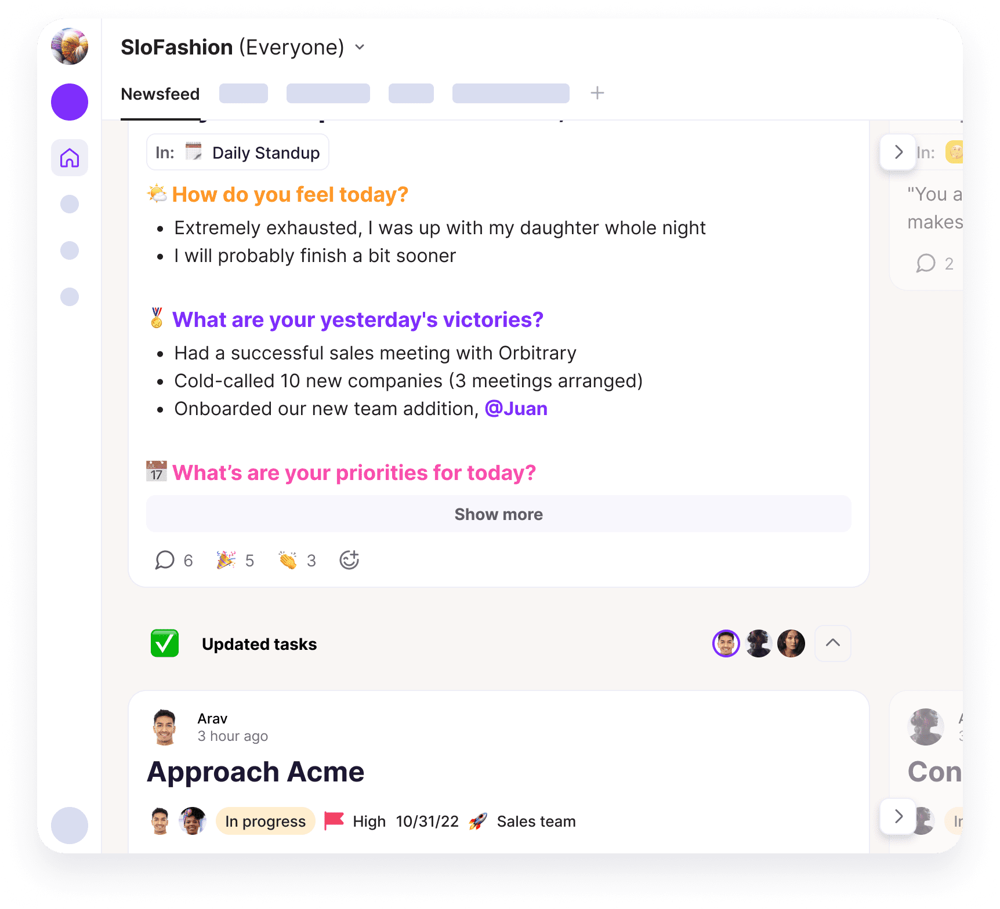Open the @Juan mention

(516, 409)
